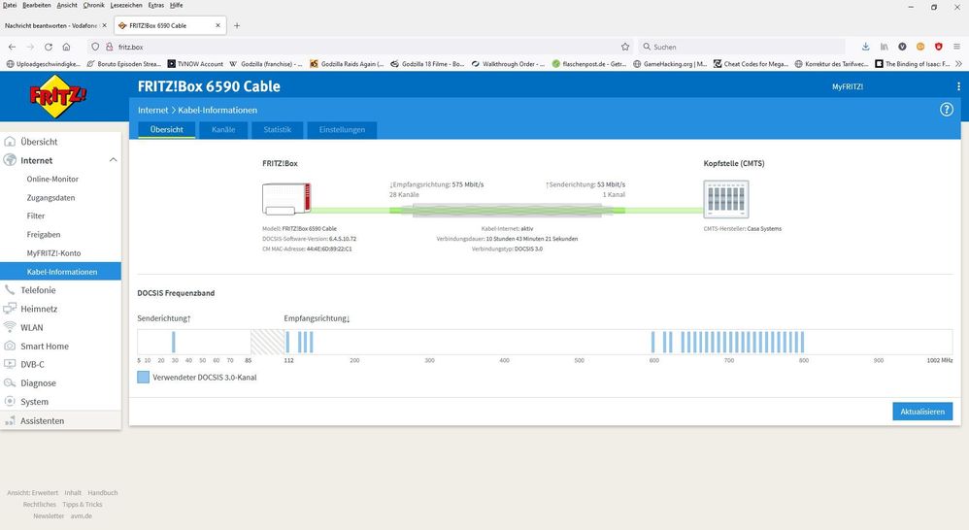Screen dimensions: 969x530
Task: Open the GameHacking.org bookmark
Action: [670, 64]
